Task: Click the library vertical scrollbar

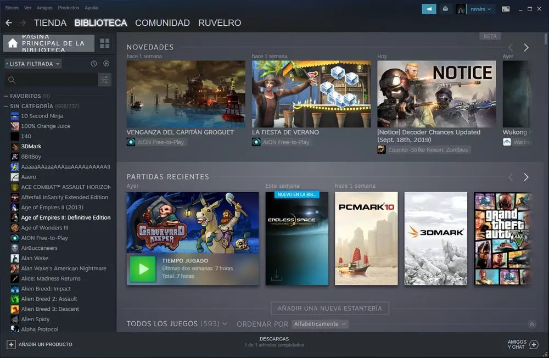Action: 546,38
